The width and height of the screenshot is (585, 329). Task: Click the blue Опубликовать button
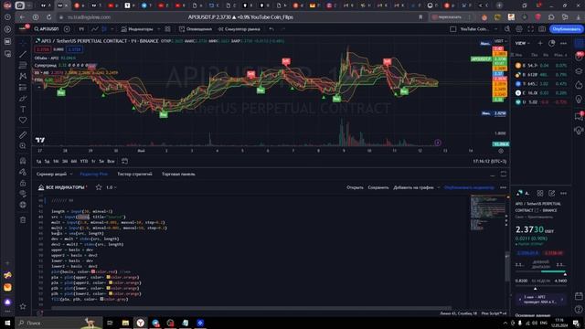[567, 28]
